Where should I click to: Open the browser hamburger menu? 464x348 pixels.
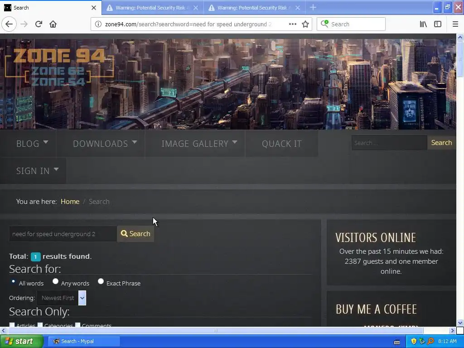(455, 24)
